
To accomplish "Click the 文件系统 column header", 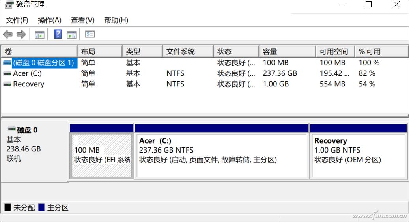I will tap(187, 52).
